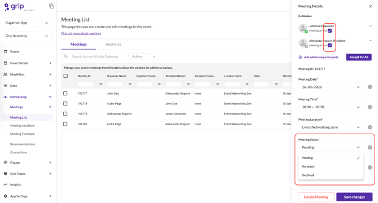The height and width of the screenshot is (203, 378).
Task: Click John Doe's avatar in Meeting Details
Action: tap(303, 28)
